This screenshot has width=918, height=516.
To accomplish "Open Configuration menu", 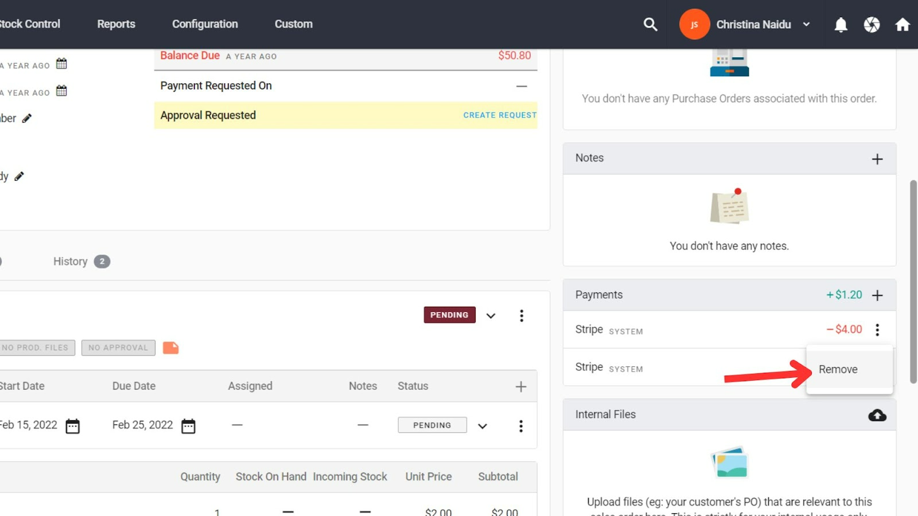I will point(205,24).
